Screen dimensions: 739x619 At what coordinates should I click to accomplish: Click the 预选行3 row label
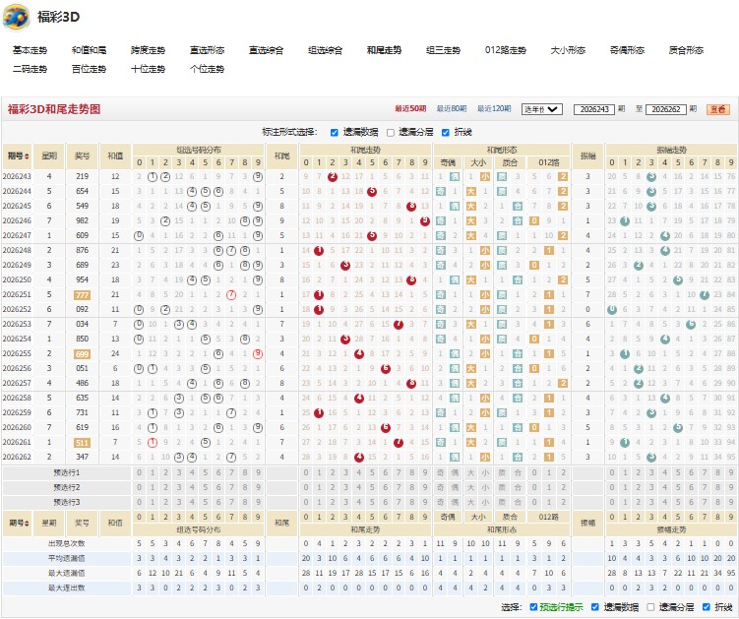click(67, 502)
